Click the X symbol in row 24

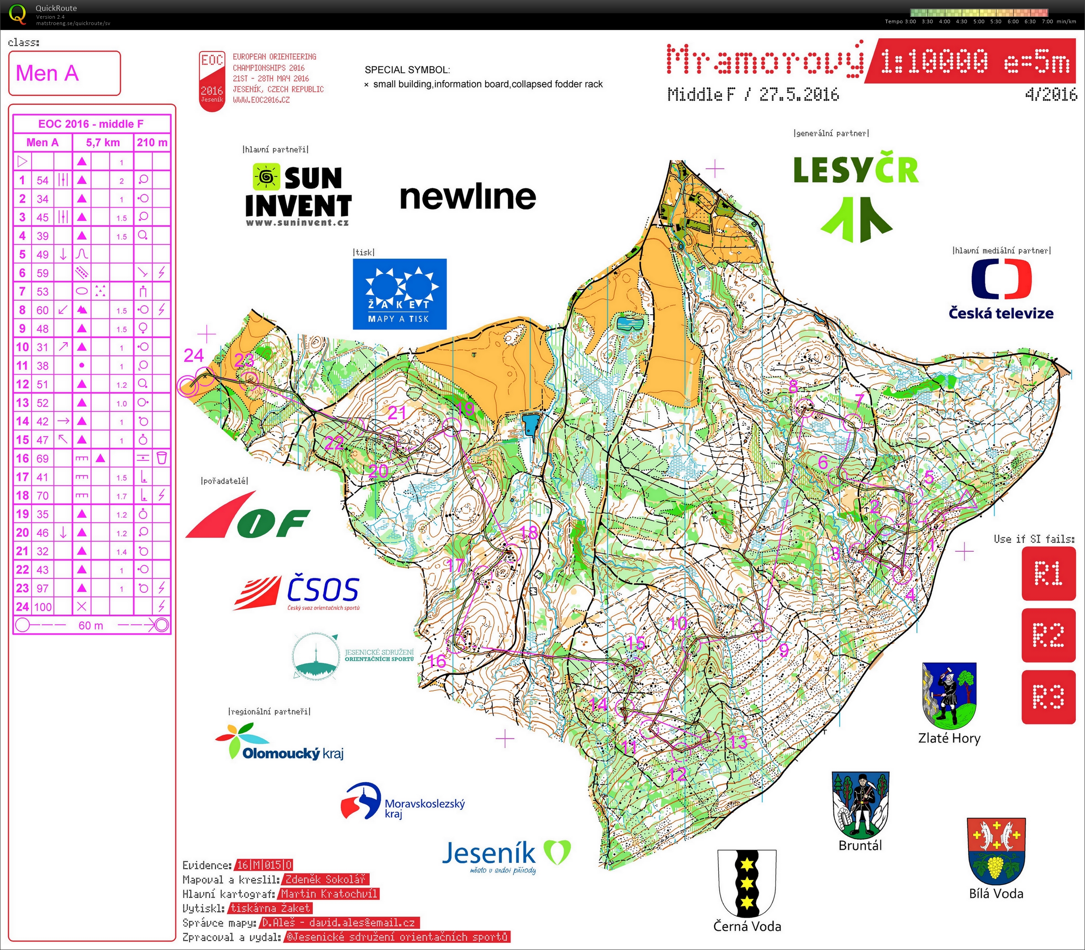click(82, 606)
